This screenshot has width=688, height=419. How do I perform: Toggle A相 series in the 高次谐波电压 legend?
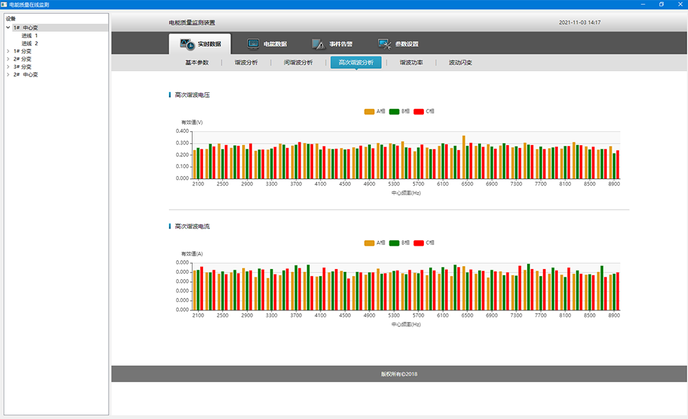click(x=375, y=111)
